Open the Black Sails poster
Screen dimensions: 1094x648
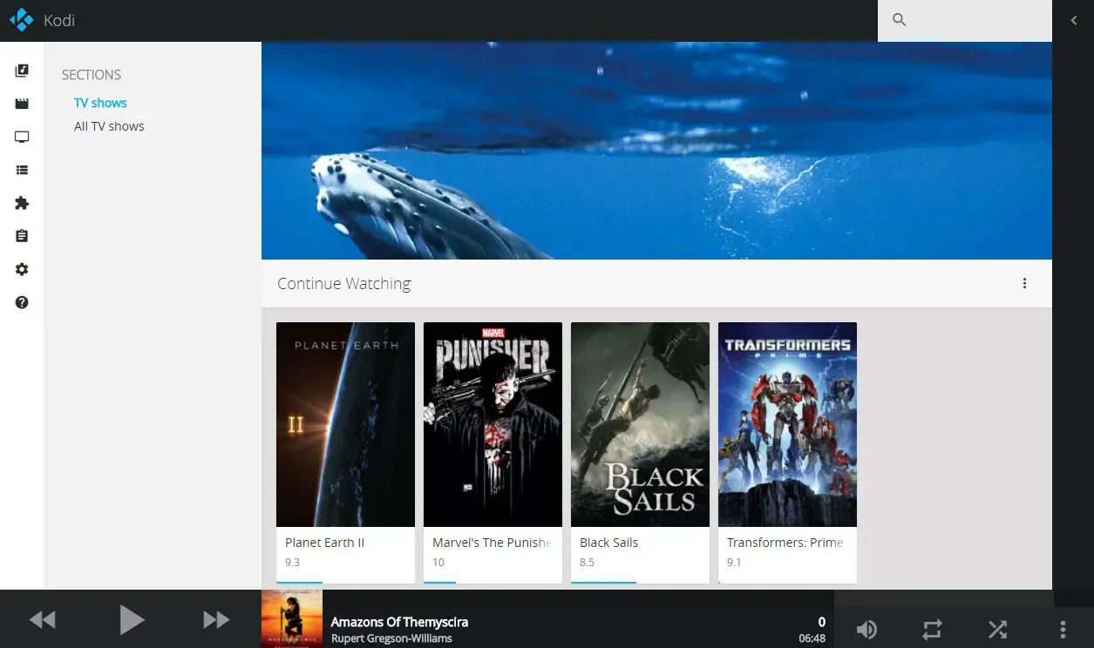point(640,424)
